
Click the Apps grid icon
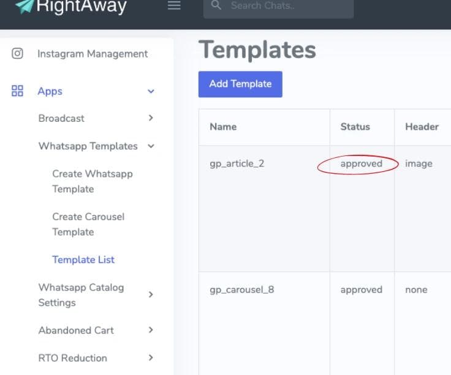click(18, 91)
